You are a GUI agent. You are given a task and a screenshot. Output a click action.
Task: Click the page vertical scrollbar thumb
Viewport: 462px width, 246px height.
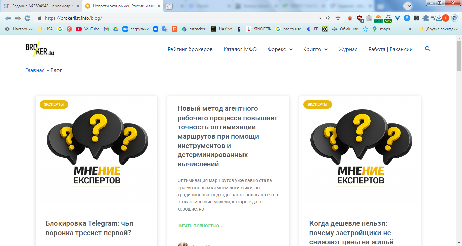[x=459, y=56]
